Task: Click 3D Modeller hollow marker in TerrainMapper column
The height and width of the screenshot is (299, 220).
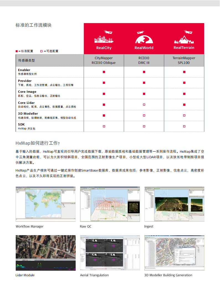Action: [184, 115]
